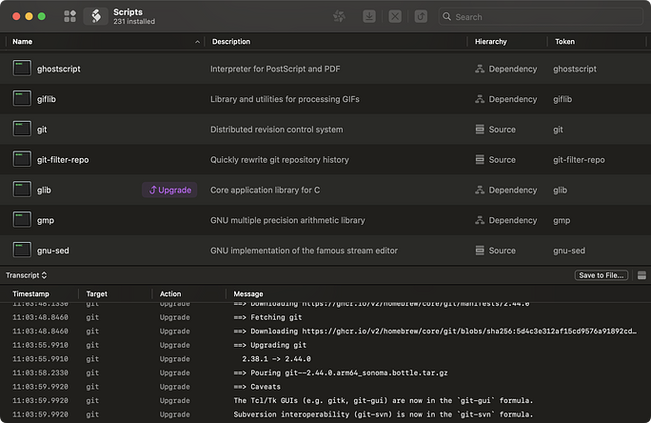Select the gnu-sed name text

coord(52,251)
